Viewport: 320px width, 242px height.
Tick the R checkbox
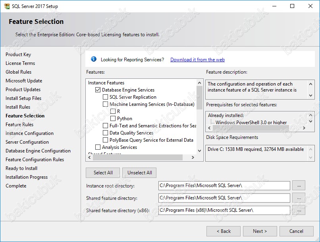tap(113, 111)
